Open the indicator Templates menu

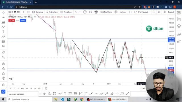[x=66, y=12]
